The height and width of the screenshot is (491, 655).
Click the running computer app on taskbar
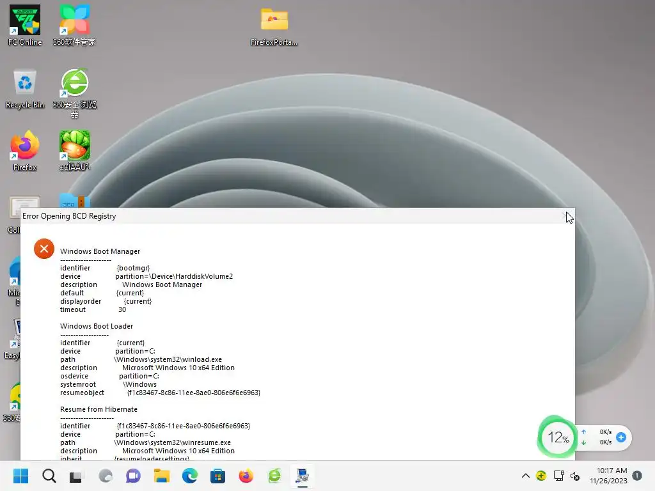coord(302,476)
